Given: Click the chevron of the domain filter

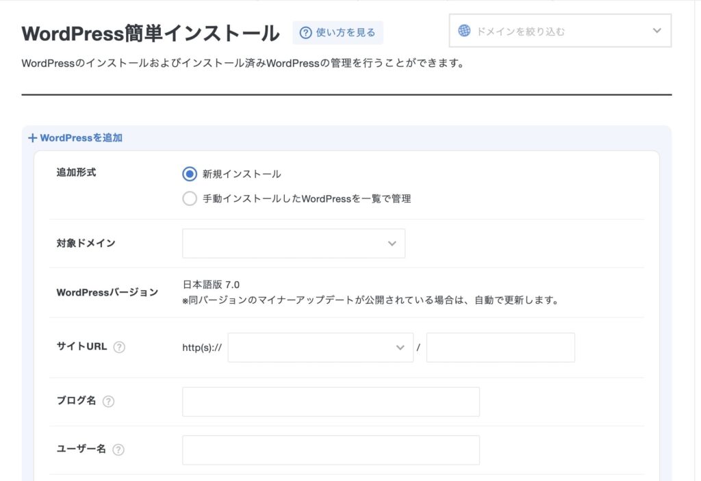Looking at the screenshot, I should tap(657, 30).
